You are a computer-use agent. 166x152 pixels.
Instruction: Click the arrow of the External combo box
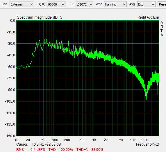[31, 4]
